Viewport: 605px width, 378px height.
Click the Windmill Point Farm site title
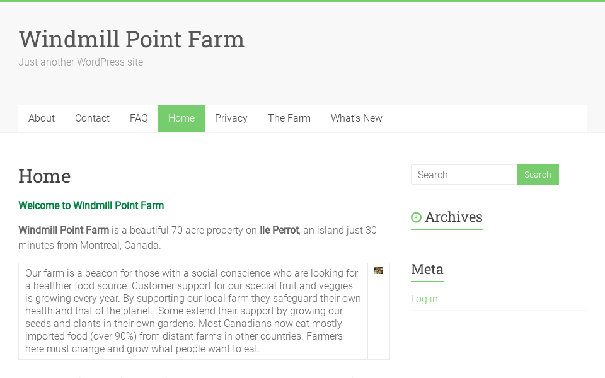132,39
